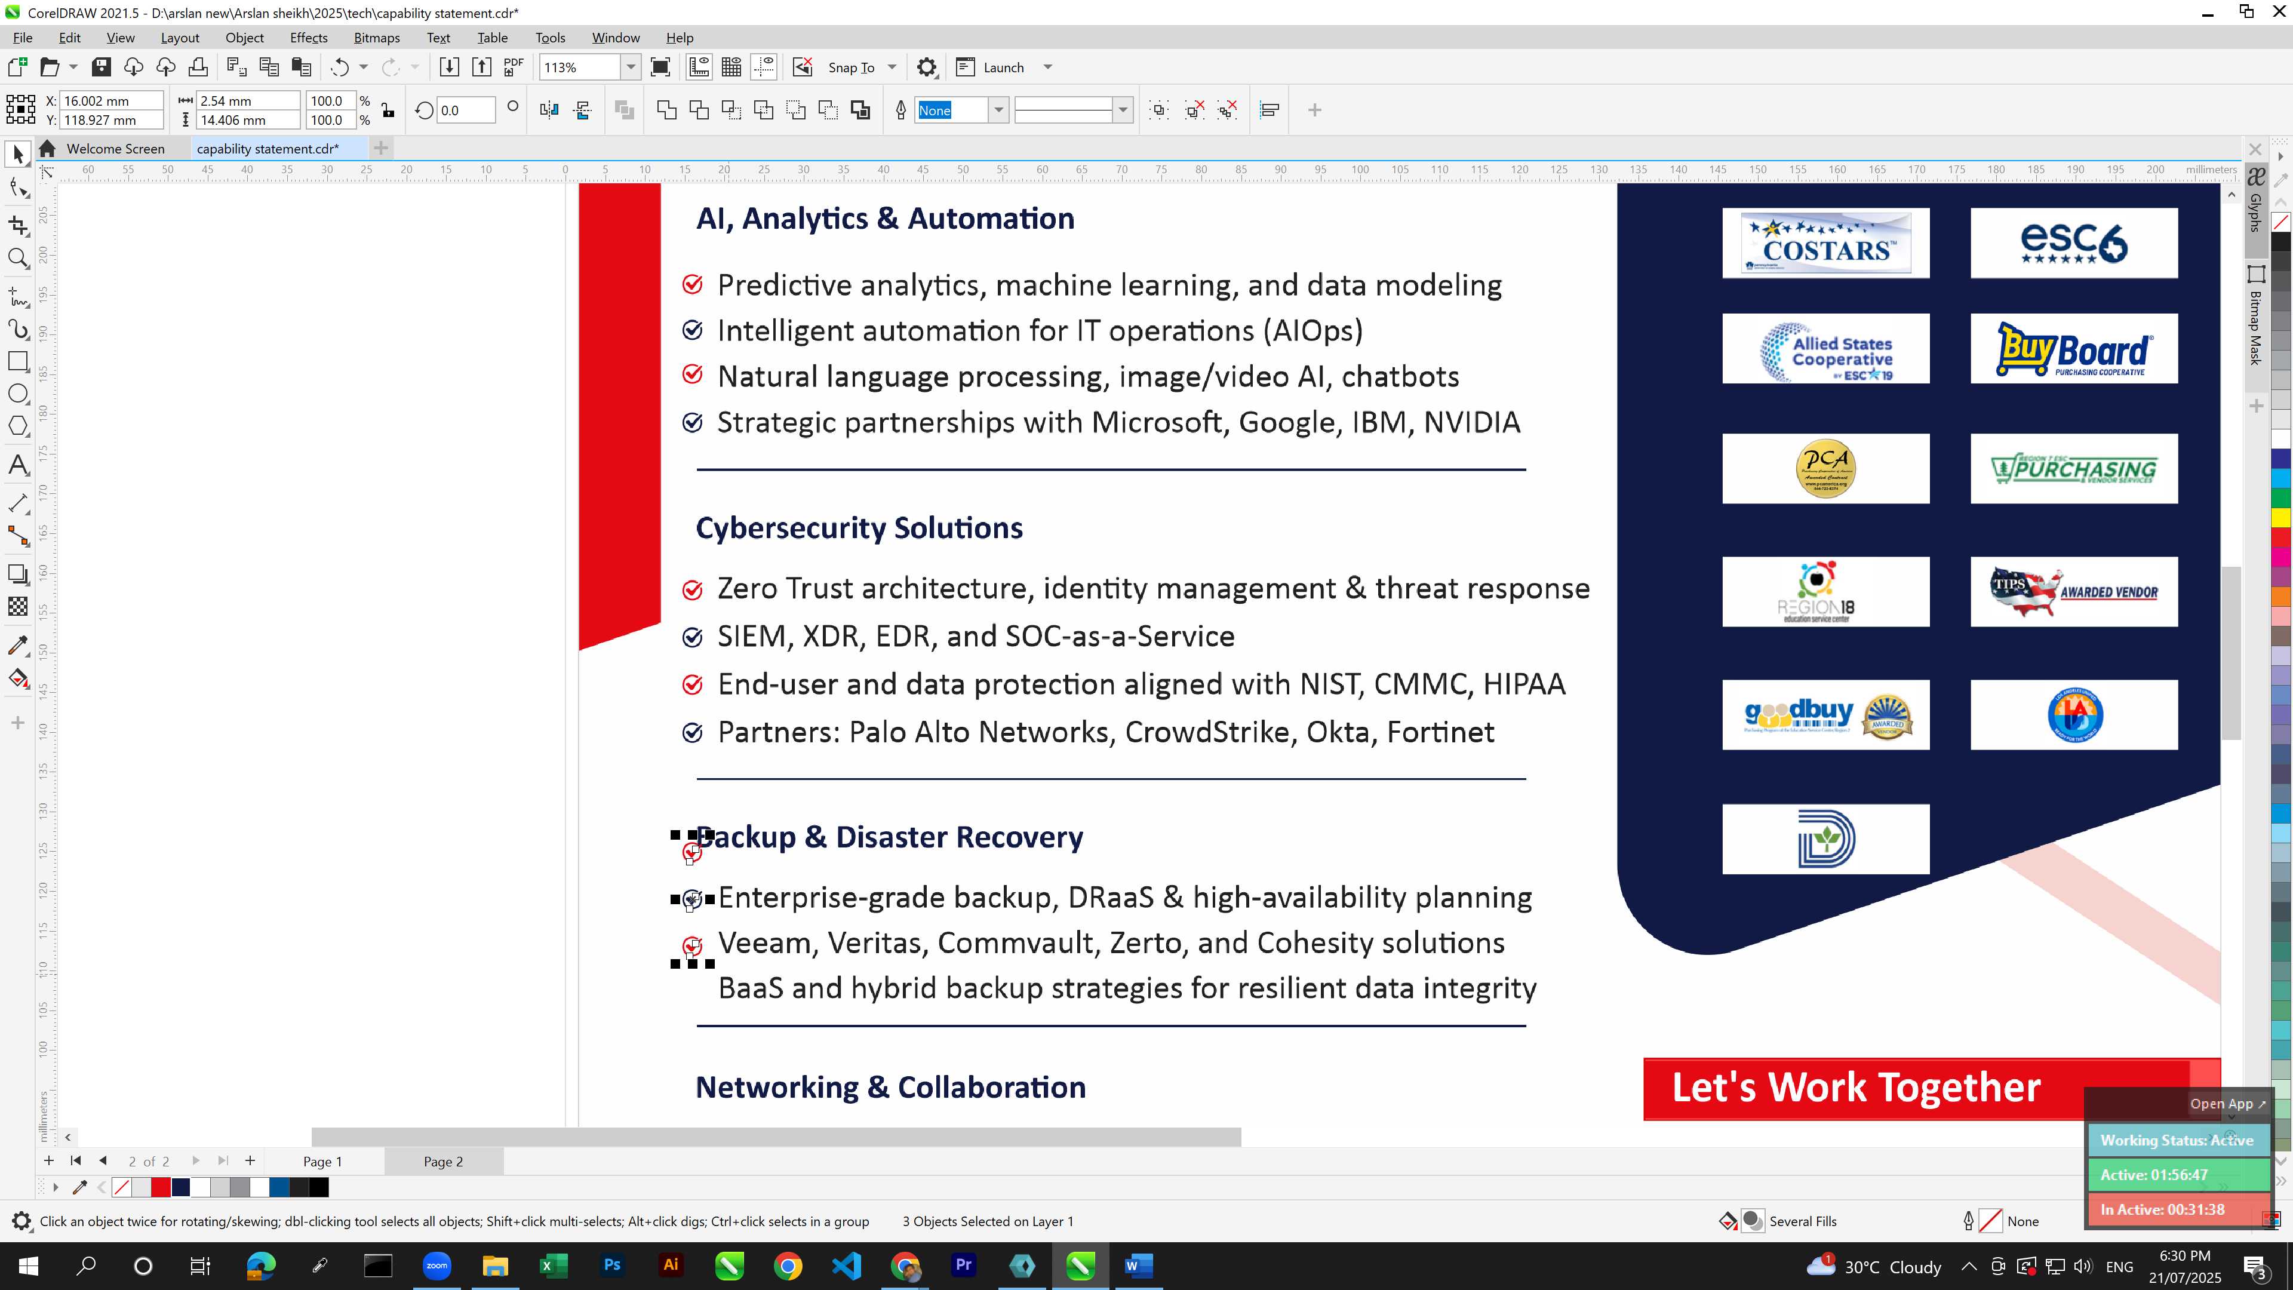Image resolution: width=2293 pixels, height=1290 pixels.
Task: Select the Shape tool
Action: pyautogui.click(x=18, y=188)
